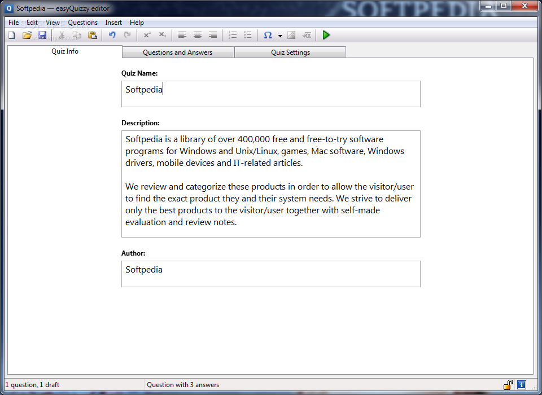Open the File menu
The height and width of the screenshot is (395, 542).
14,23
